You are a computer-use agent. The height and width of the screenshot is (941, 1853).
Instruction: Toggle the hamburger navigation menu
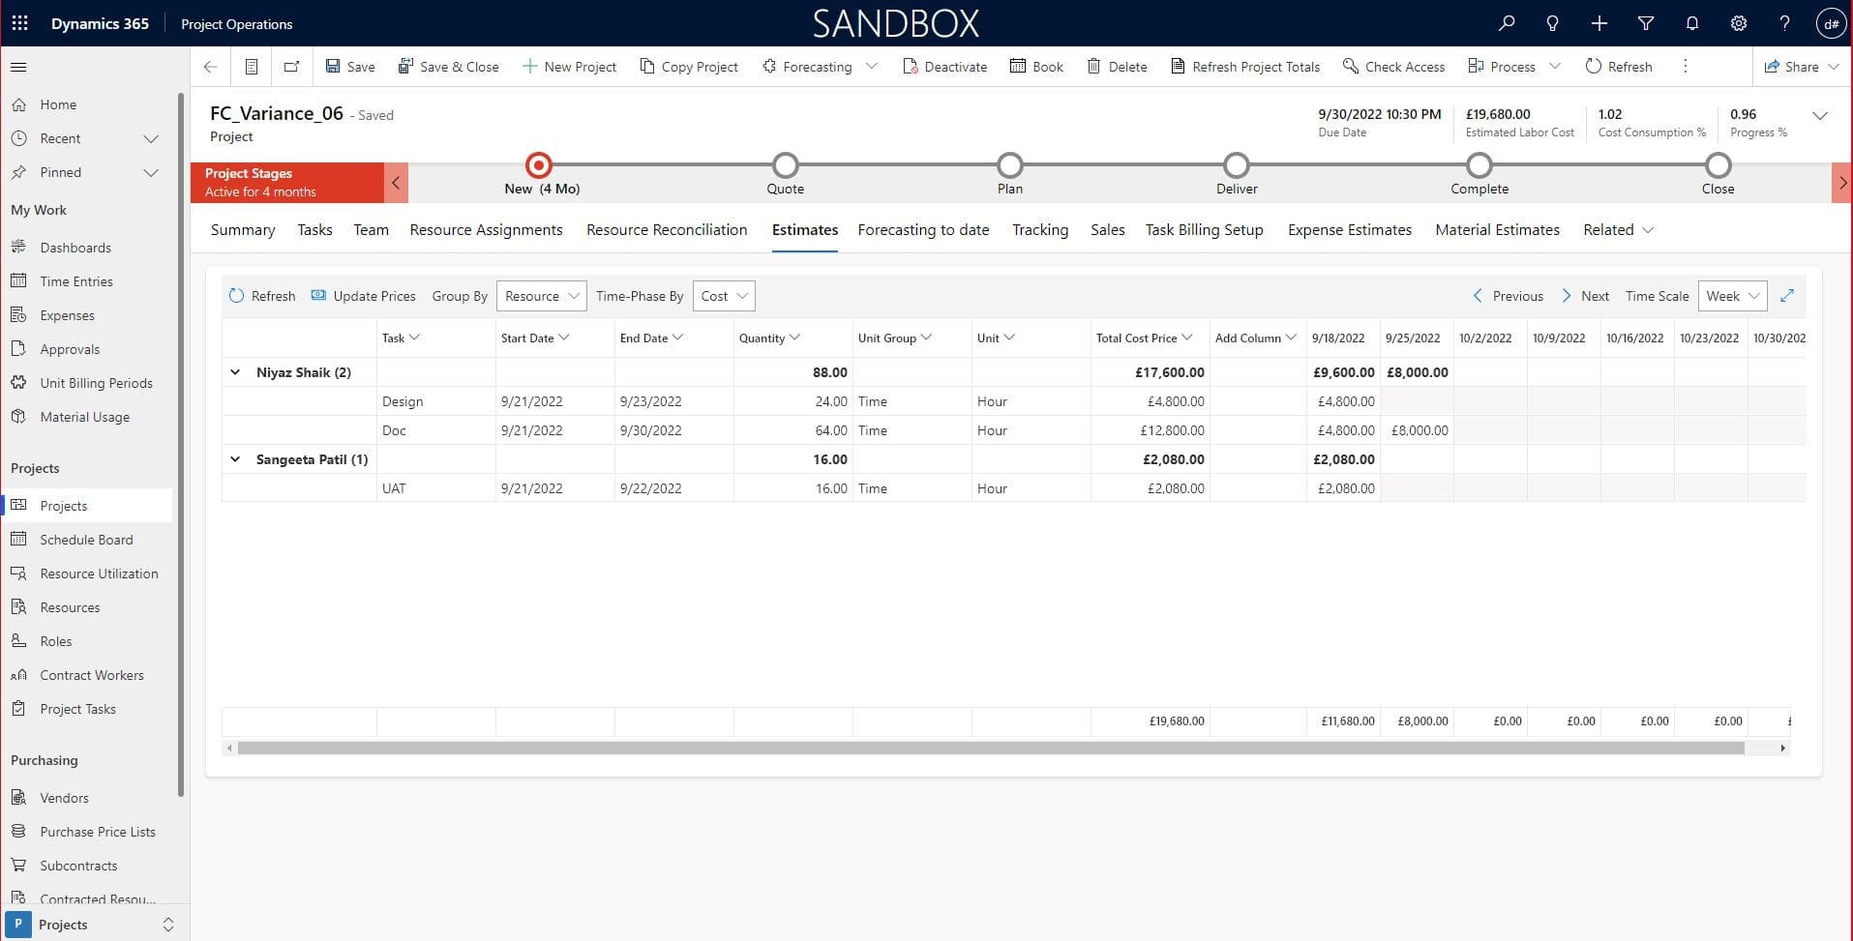click(18, 67)
